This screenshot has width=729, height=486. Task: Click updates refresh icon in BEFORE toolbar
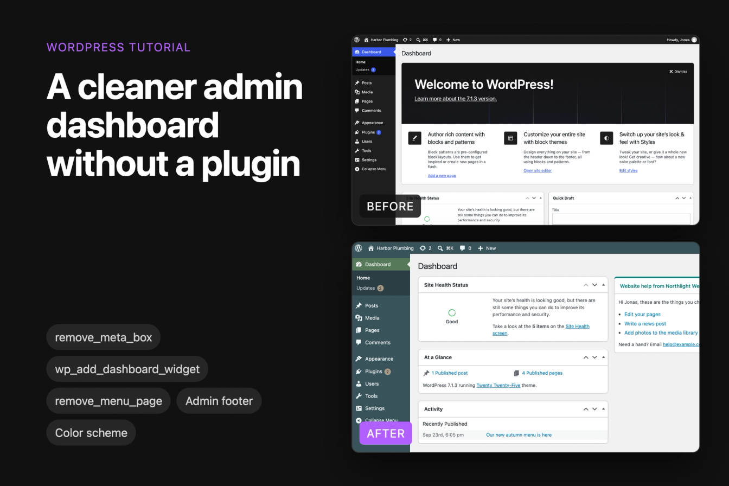[405, 40]
